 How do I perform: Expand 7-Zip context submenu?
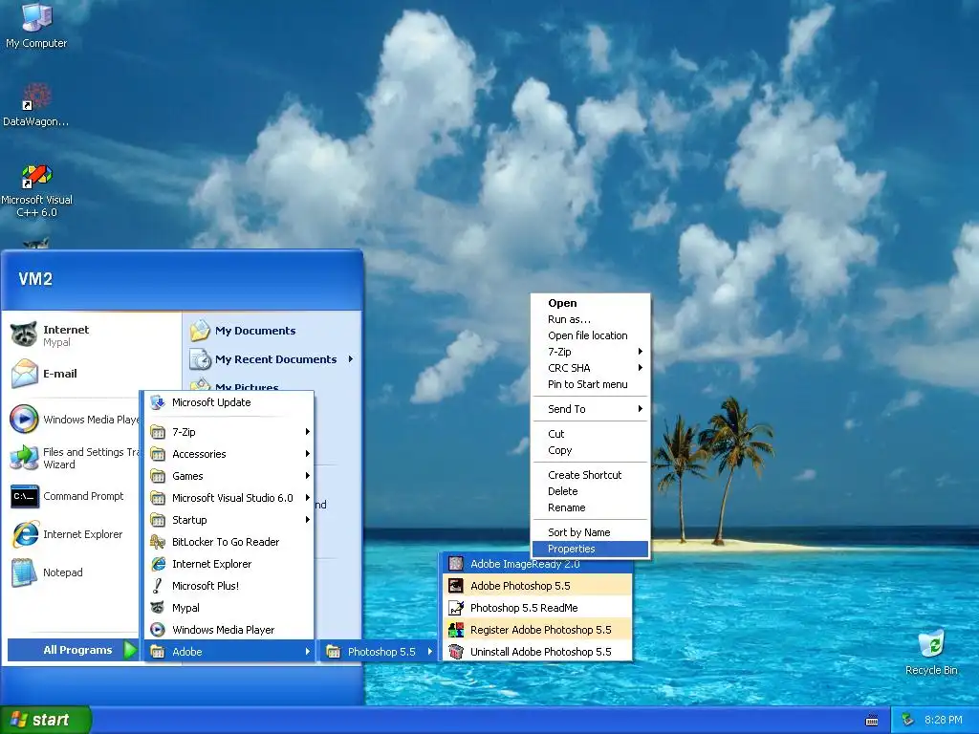(x=590, y=352)
